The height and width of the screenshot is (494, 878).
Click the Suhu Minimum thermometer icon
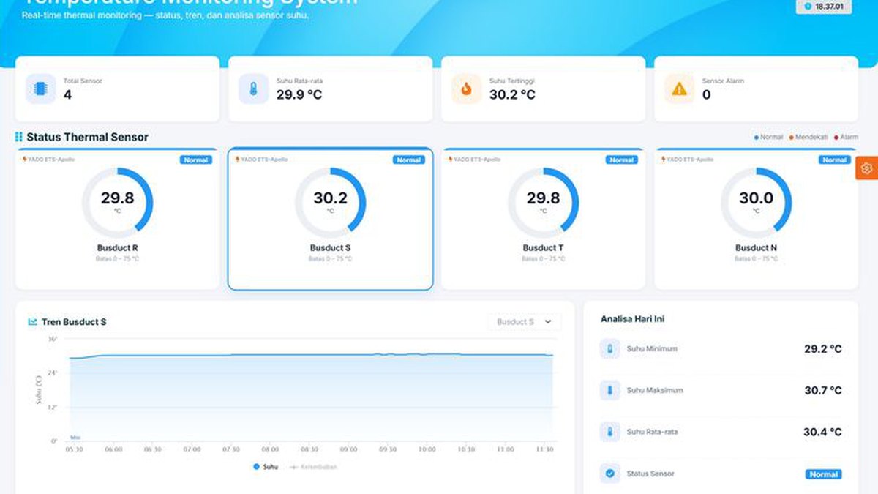click(x=609, y=349)
